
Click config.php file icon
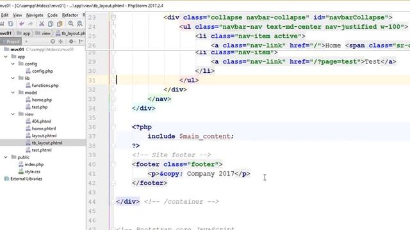click(x=28, y=71)
